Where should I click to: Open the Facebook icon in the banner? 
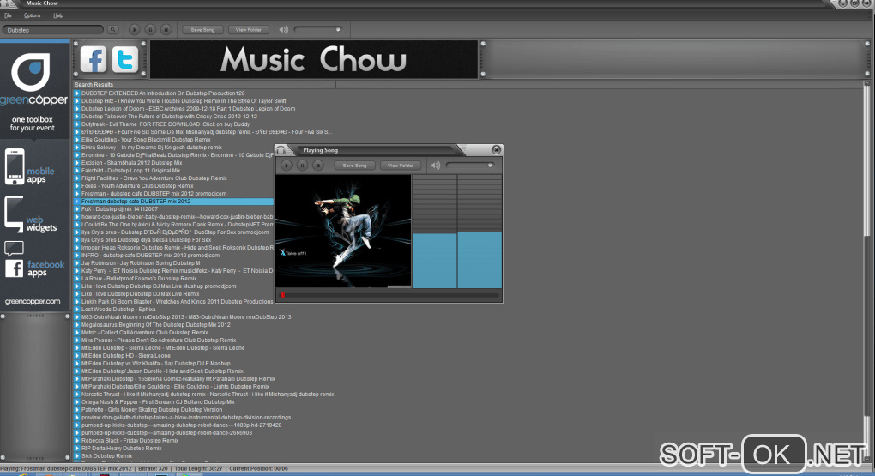click(x=94, y=59)
